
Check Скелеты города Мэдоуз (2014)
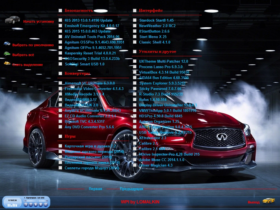pos(60,168)
